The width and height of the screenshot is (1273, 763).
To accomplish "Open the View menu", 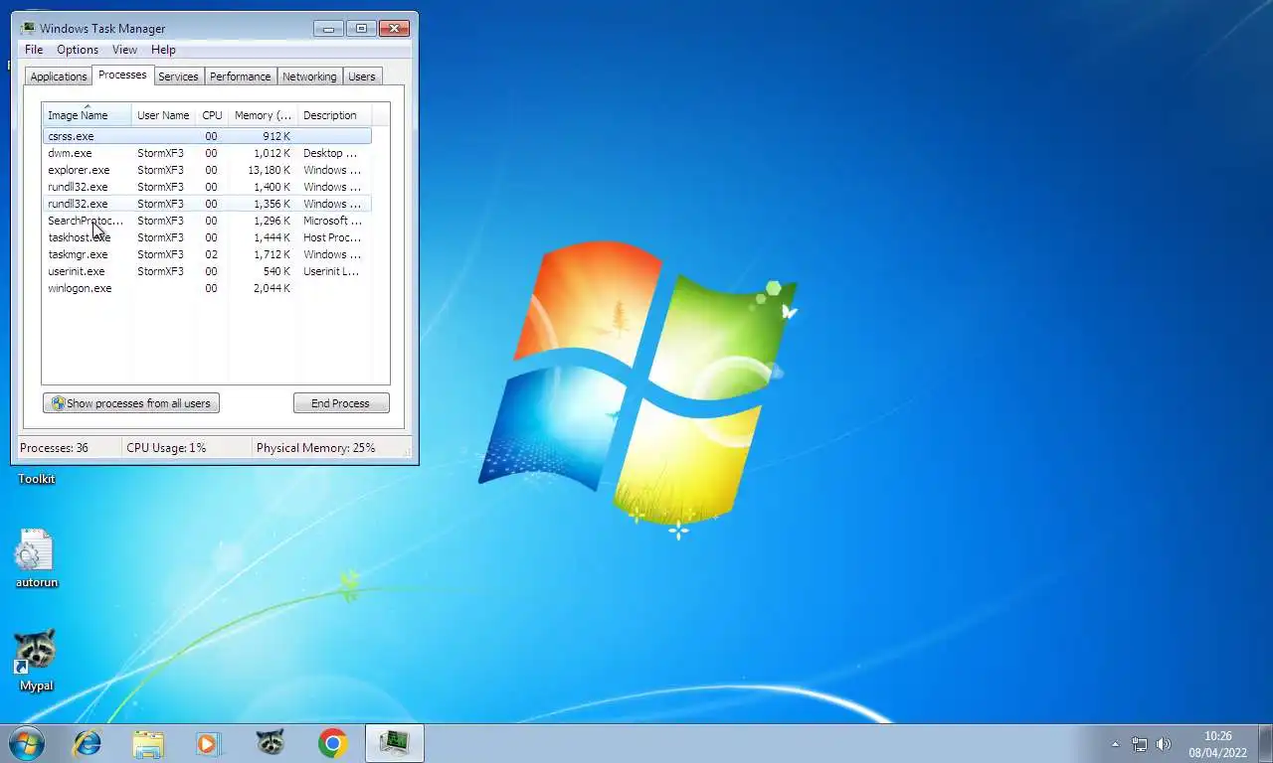I will (x=124, y=50).
